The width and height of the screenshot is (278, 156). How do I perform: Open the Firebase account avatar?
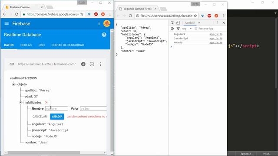pyautogui.click(x=107, y=23)
